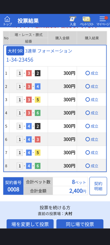Select the 成立 circle in row 1

click(88, 73)
